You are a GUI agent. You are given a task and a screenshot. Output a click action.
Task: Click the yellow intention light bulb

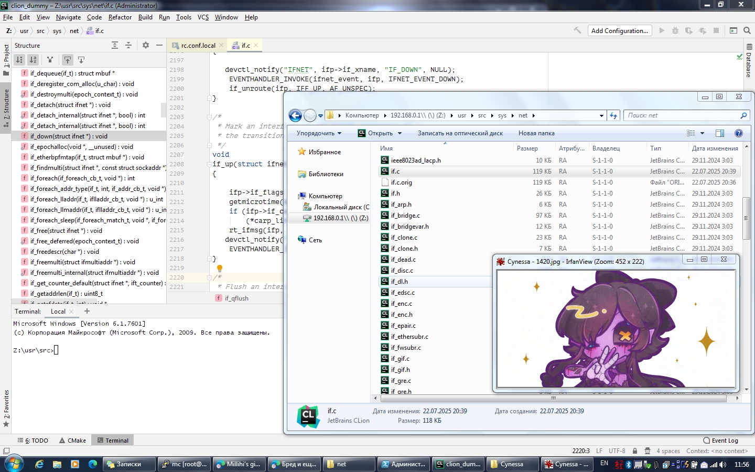[220, 269]
